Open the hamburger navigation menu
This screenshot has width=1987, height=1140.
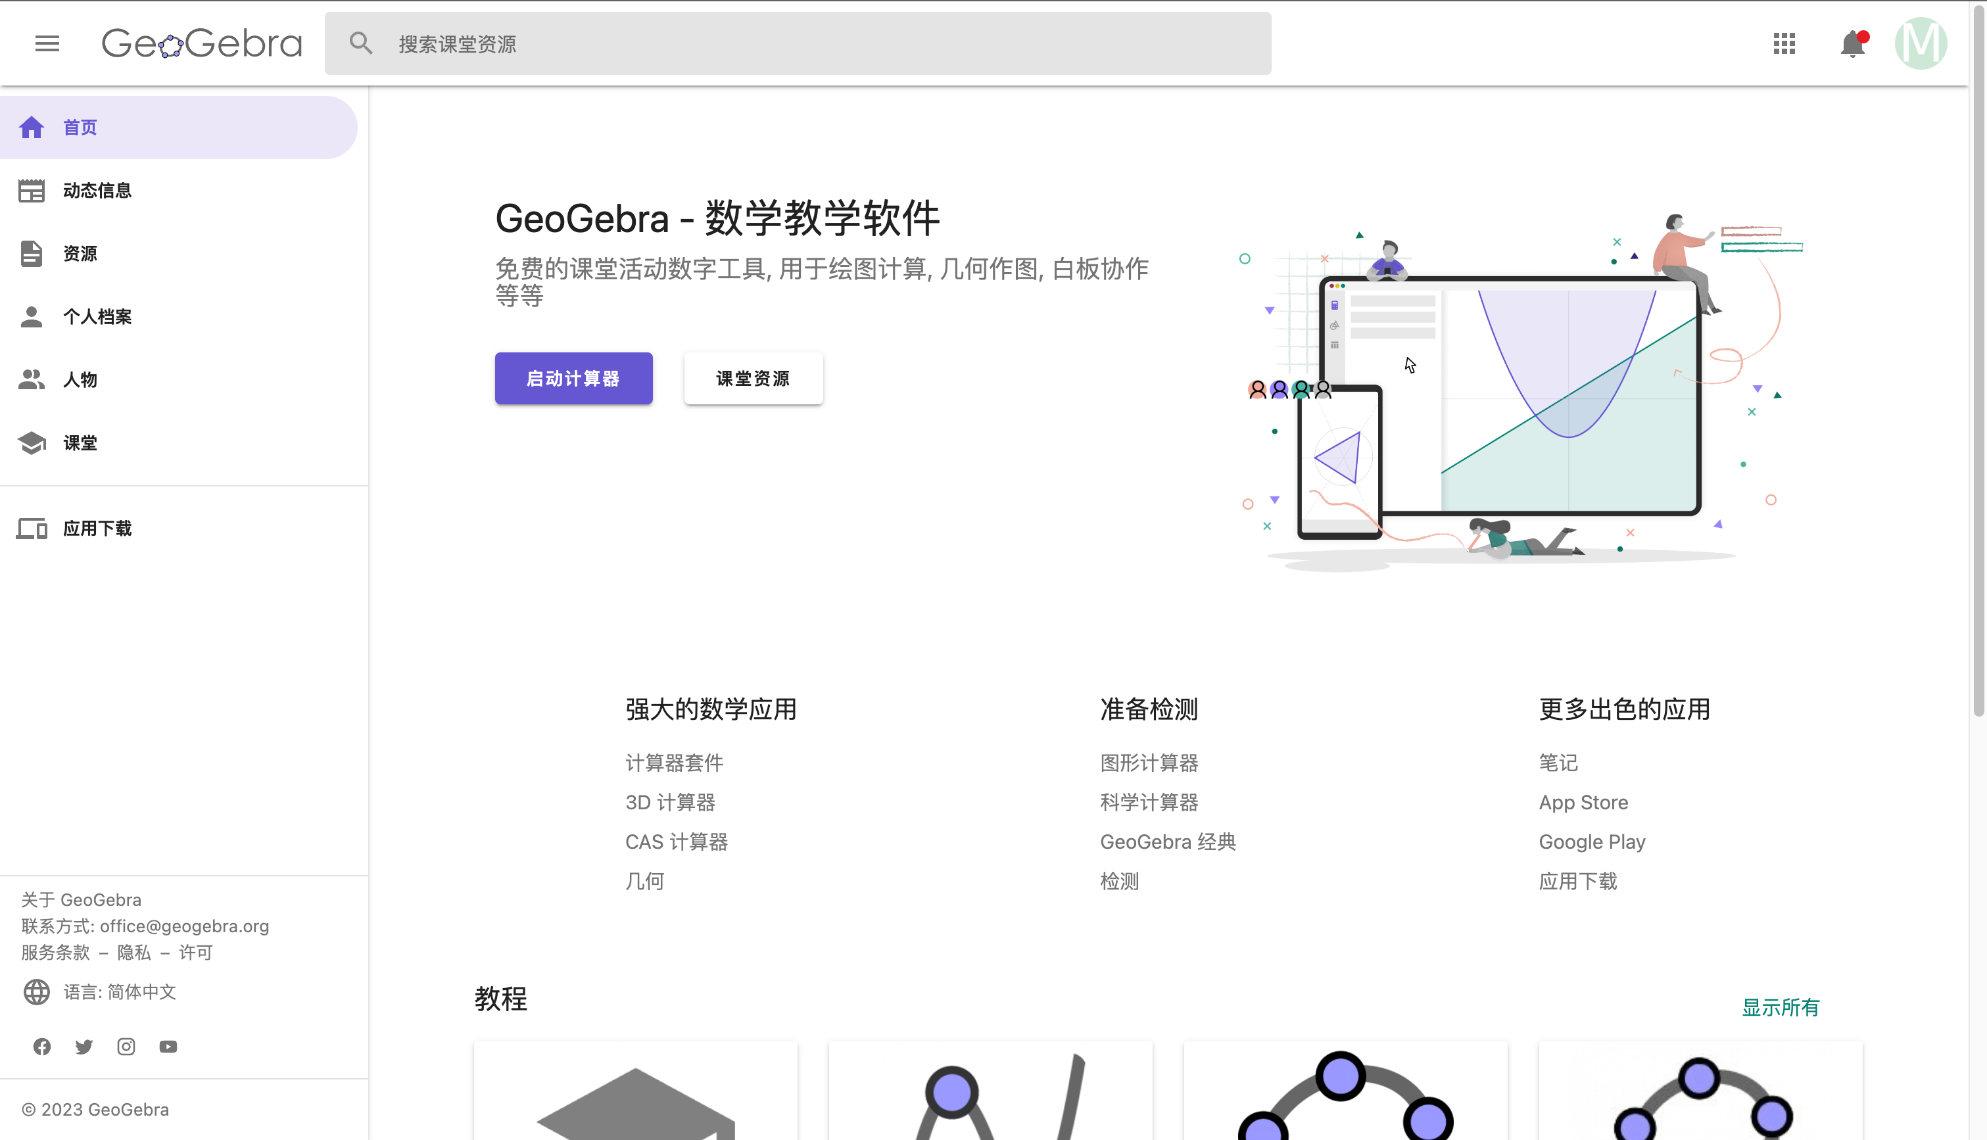[x=46, y=43]
